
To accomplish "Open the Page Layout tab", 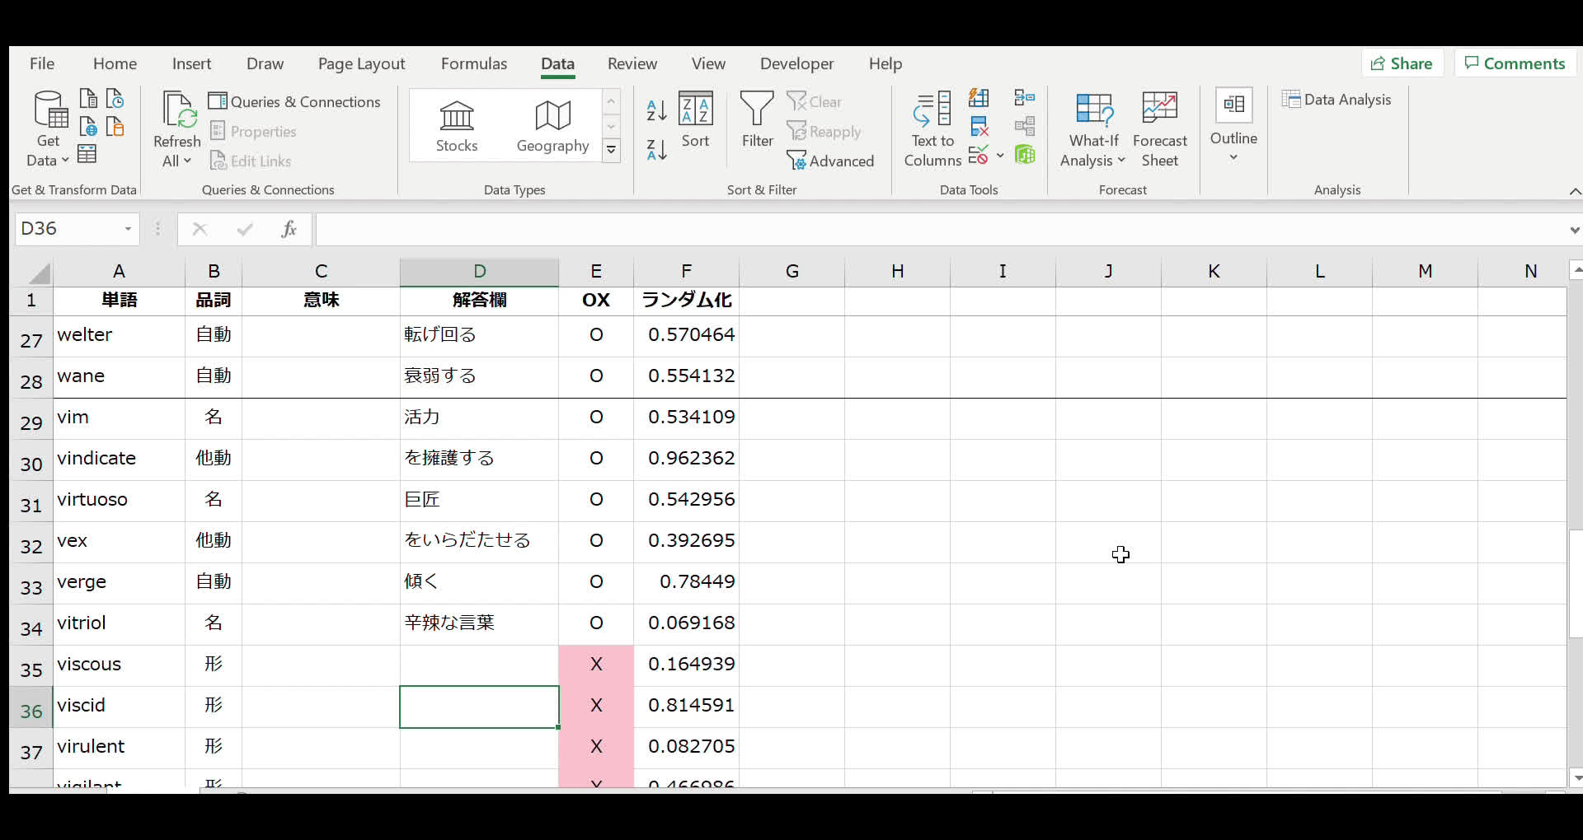I will [x=361, y=63].
